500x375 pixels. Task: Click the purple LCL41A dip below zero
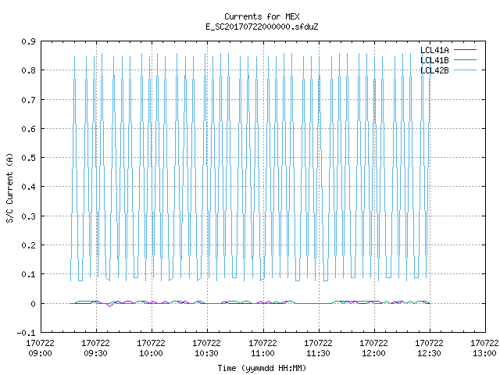[109, 305]
